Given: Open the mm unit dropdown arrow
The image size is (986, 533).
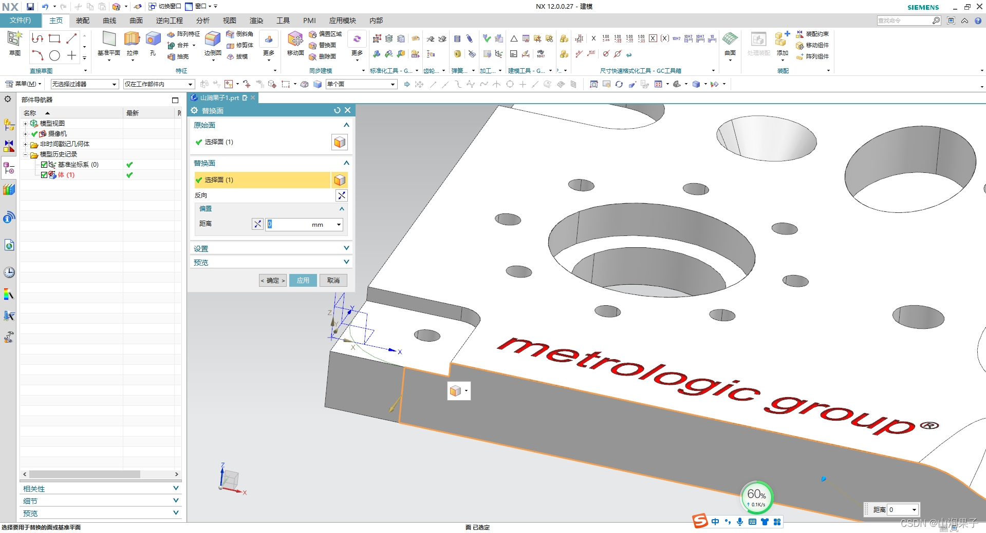Looking at the screenshot, I should tap(339, 225).
